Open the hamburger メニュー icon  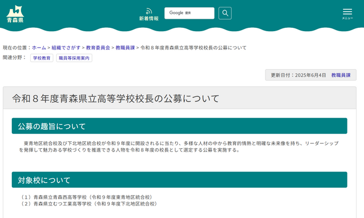coord(348,14)
